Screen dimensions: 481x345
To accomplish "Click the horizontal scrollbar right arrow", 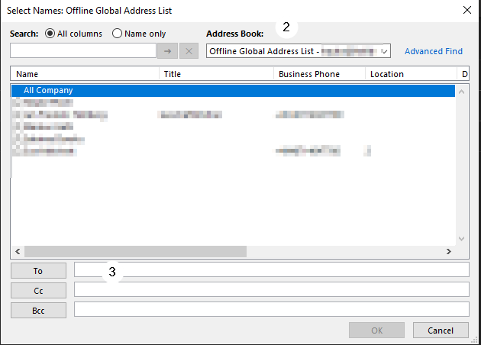I will [449, 251].
